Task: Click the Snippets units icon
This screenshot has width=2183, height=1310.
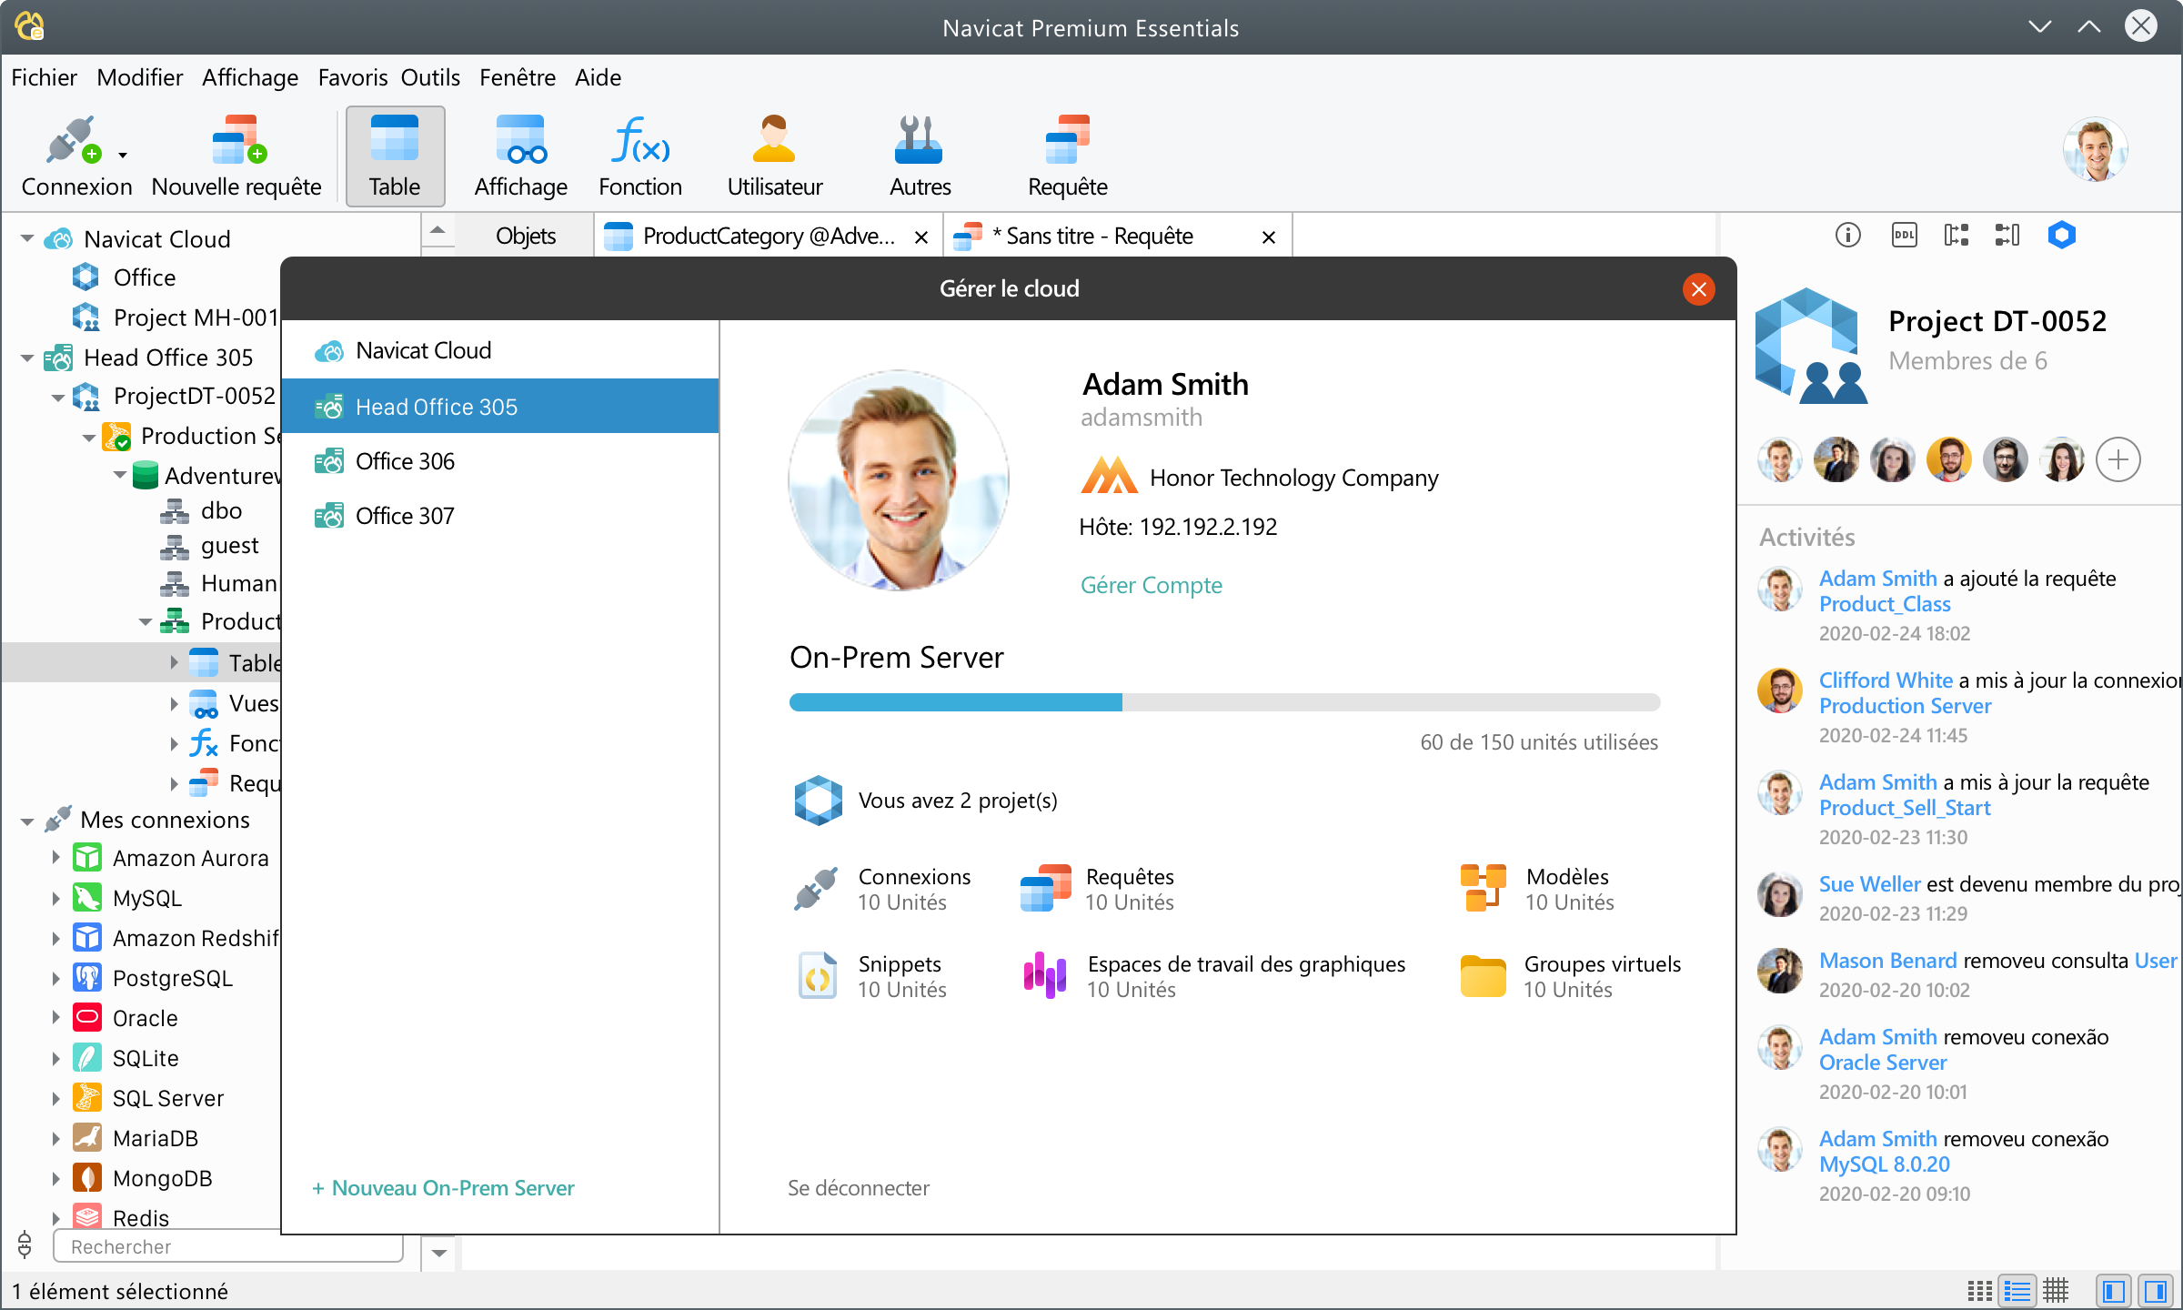Action: (x=817, y=975)
